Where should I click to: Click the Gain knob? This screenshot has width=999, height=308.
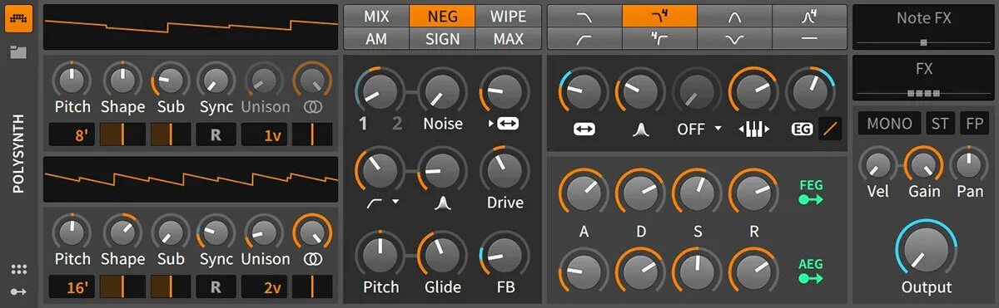pos(924,164)
